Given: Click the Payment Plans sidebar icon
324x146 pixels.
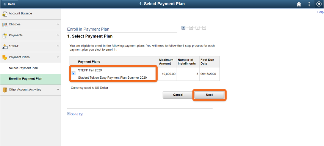Looking at the screenshot, I should pyautogui.click(x=5, y=57).
